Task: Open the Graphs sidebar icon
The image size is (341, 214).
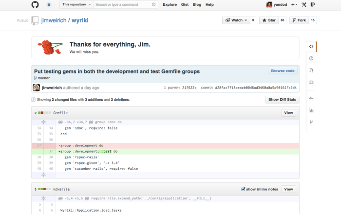Action: 311,110
